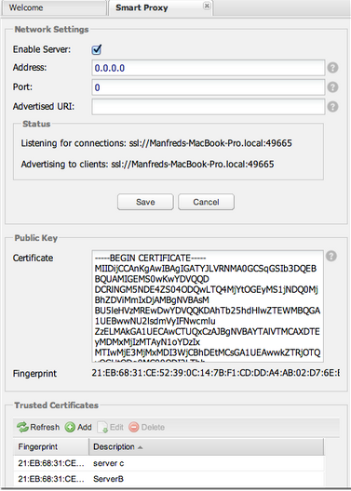The image size is (351, 491).
Task: Click the help icon next to Port field
Action: click(x=332, y=87)
